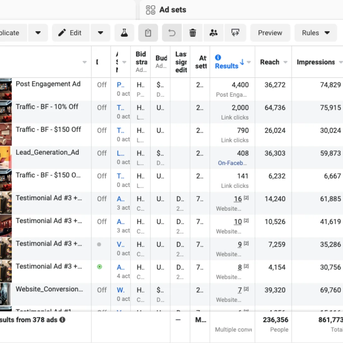Click the Edit button
This screenshot has height=343, width=343.
coord(71,33)
